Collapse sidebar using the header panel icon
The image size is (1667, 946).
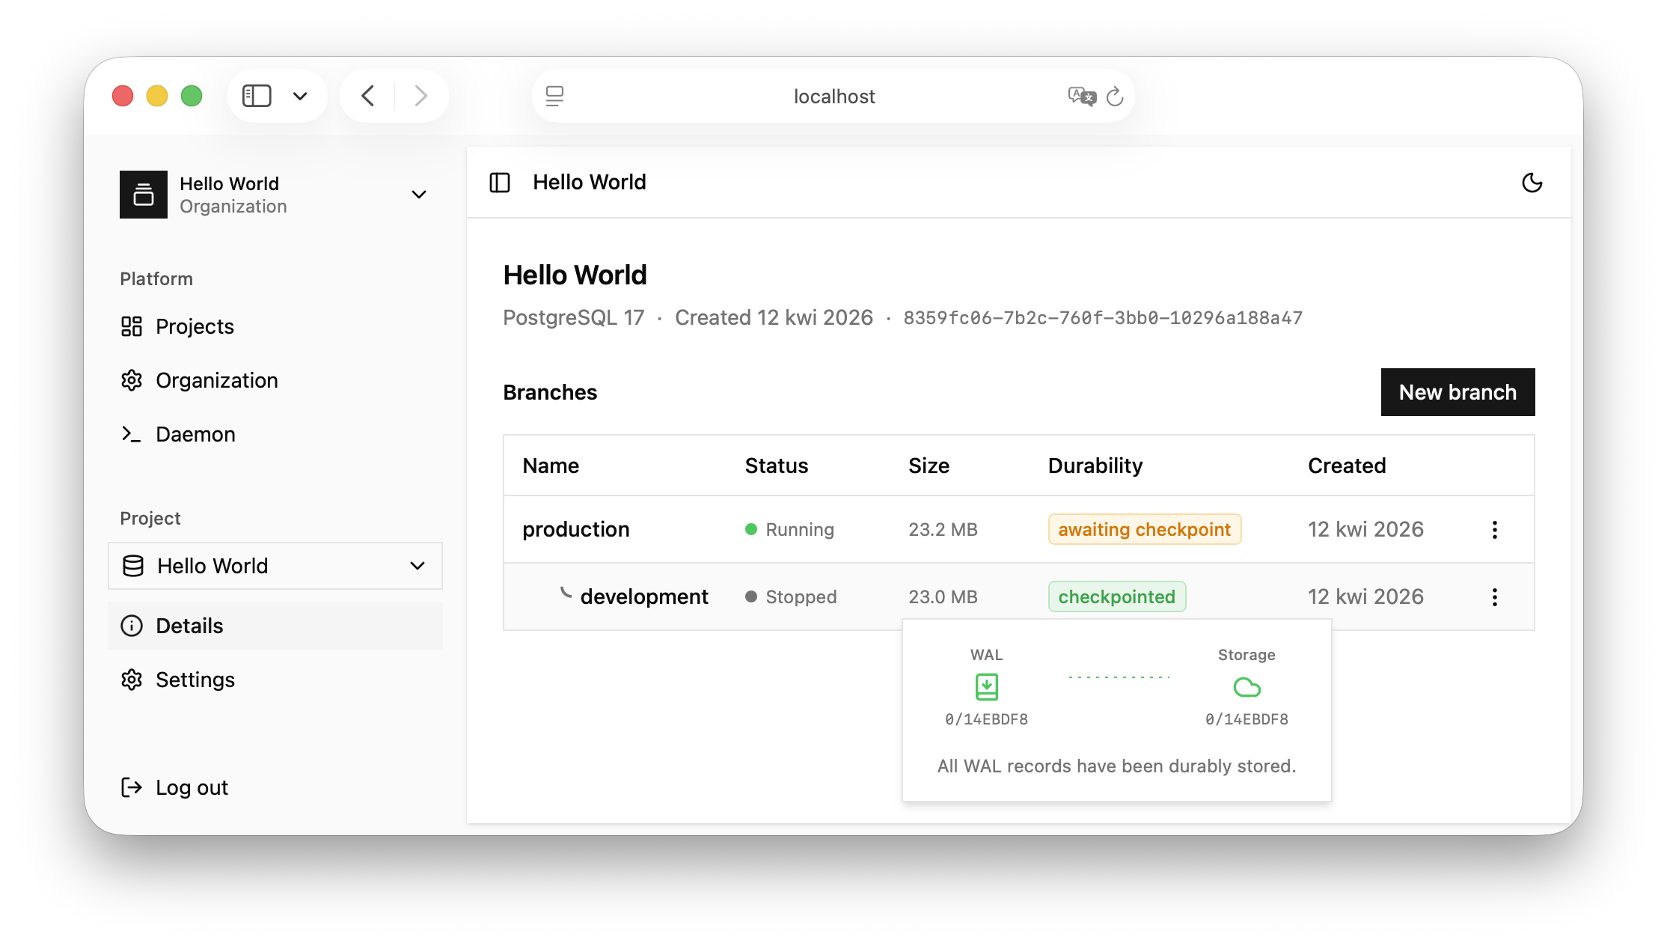coord(500,183)
